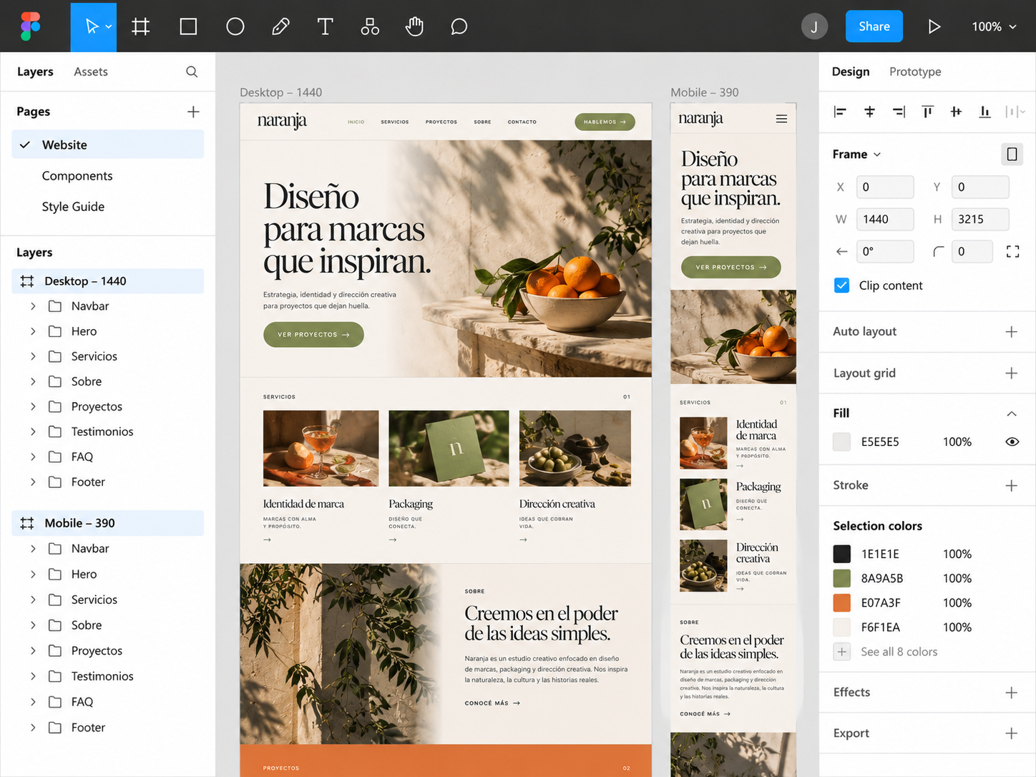1036x777 pixels.
Task: Expand the Mobile Proyectos layer group
Action: point(33,650)
